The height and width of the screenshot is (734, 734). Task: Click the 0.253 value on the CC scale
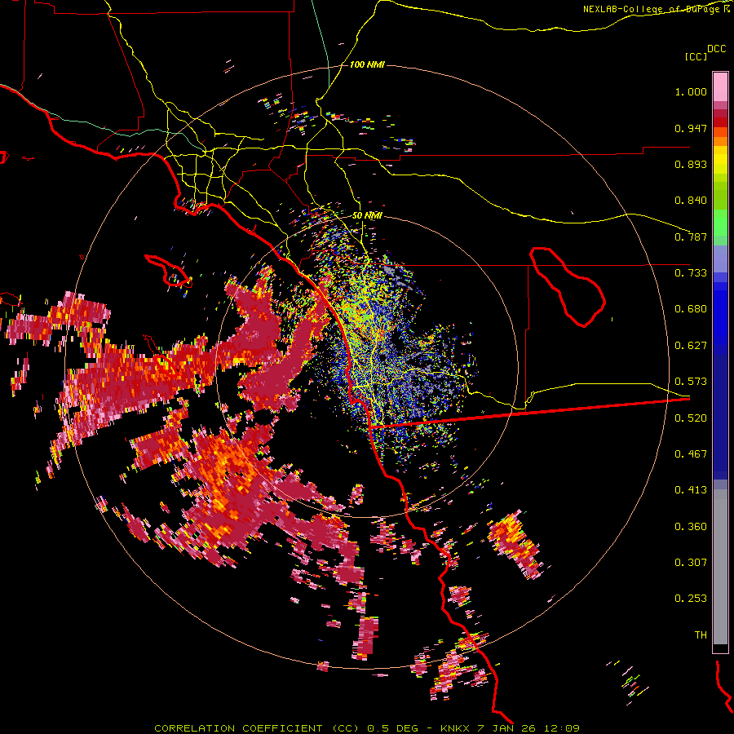coord(691,599)
